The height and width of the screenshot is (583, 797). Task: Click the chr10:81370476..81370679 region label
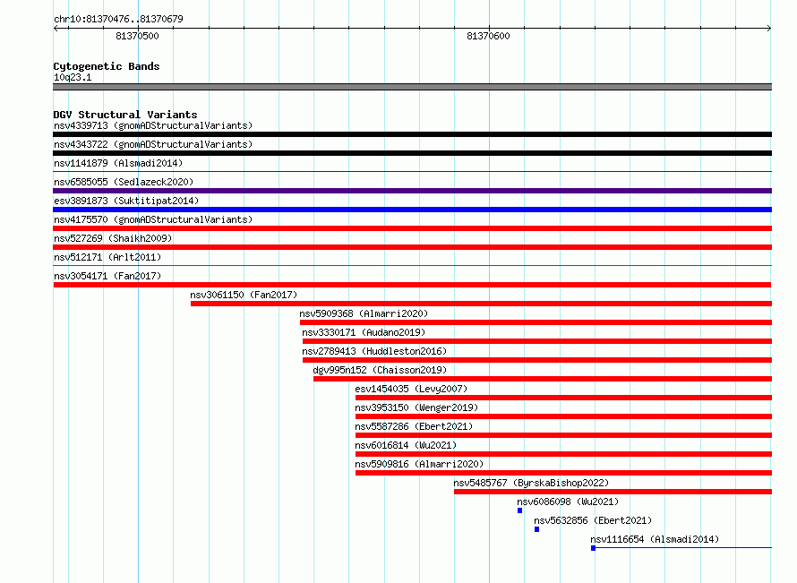[x=118, y=19]
